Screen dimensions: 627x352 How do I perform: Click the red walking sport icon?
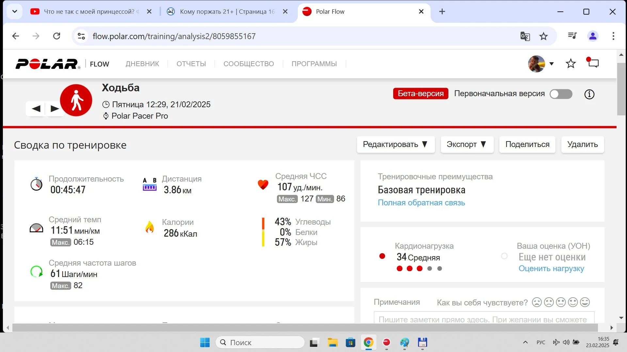[x=76, y=100]
